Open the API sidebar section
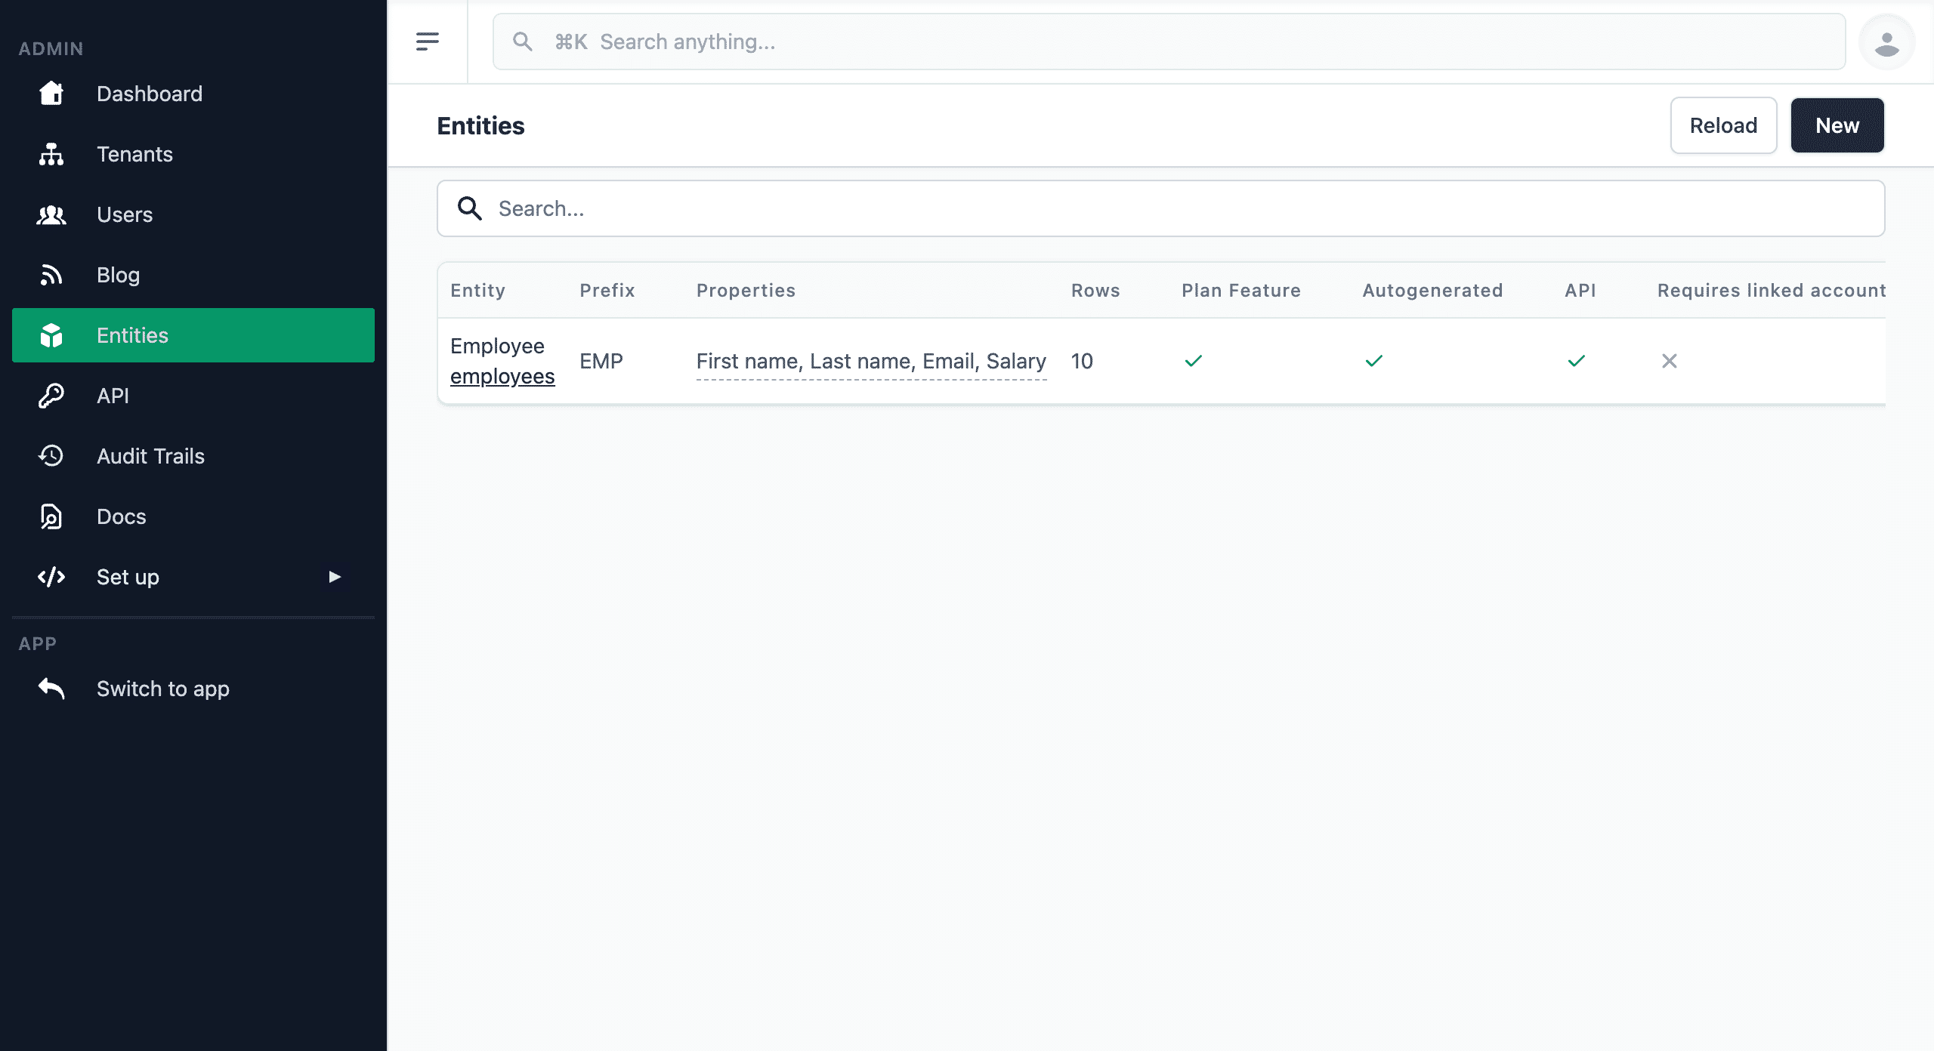The image size is (1934, 1051). [x=193, y=396]
